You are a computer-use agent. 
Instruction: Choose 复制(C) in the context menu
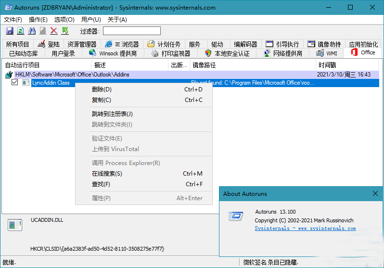[x=144, y=100]
